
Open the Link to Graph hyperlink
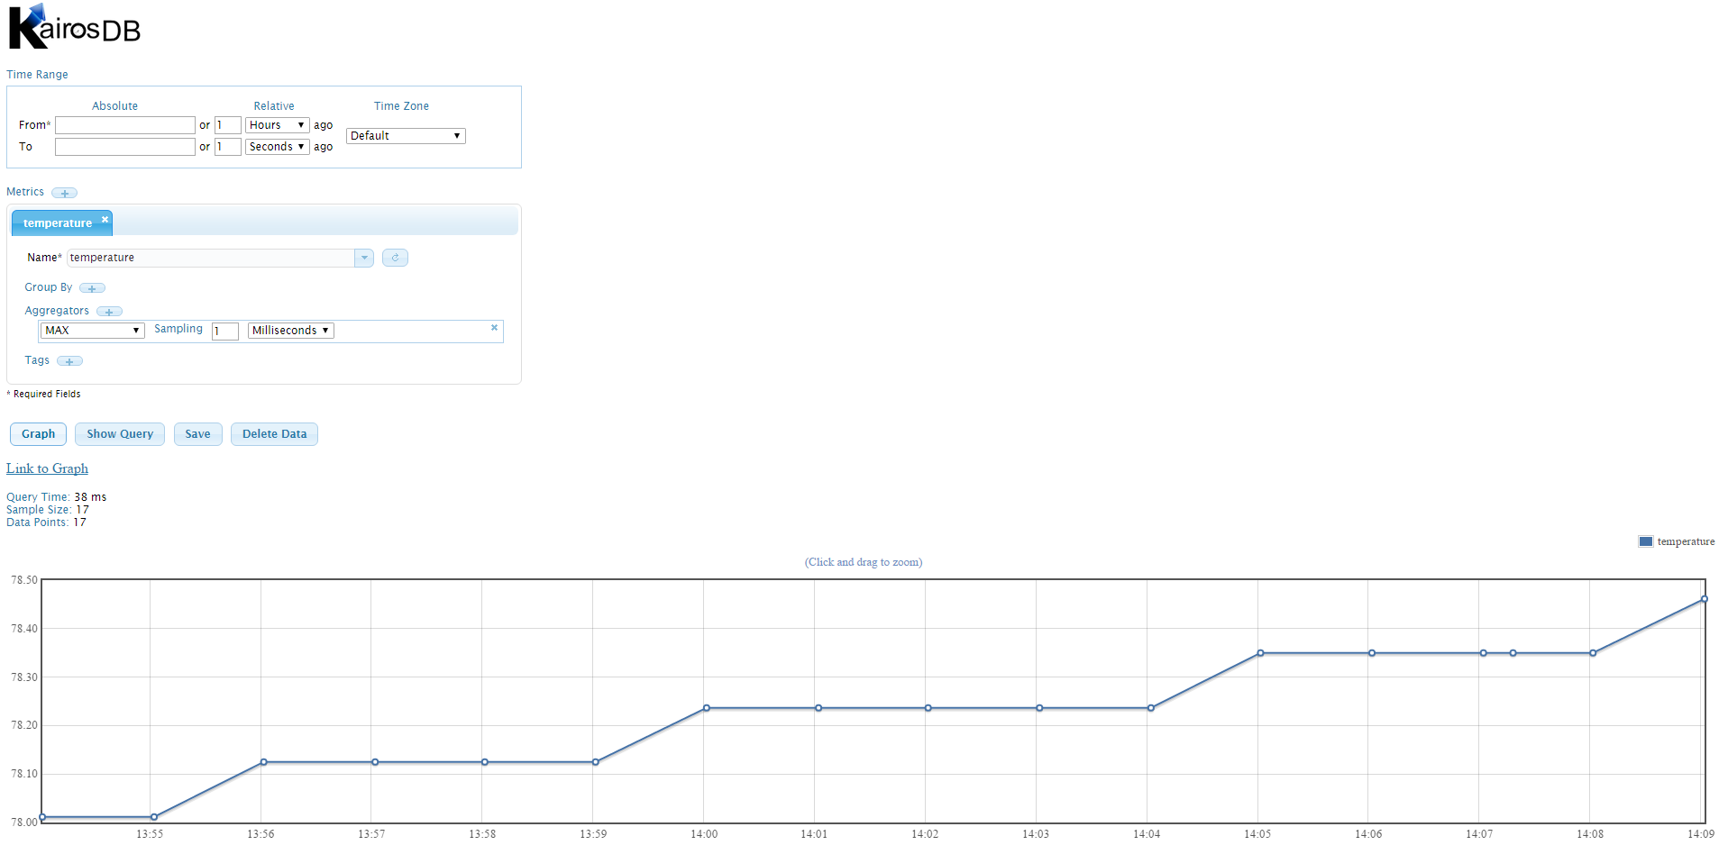[x=47, y=468]
